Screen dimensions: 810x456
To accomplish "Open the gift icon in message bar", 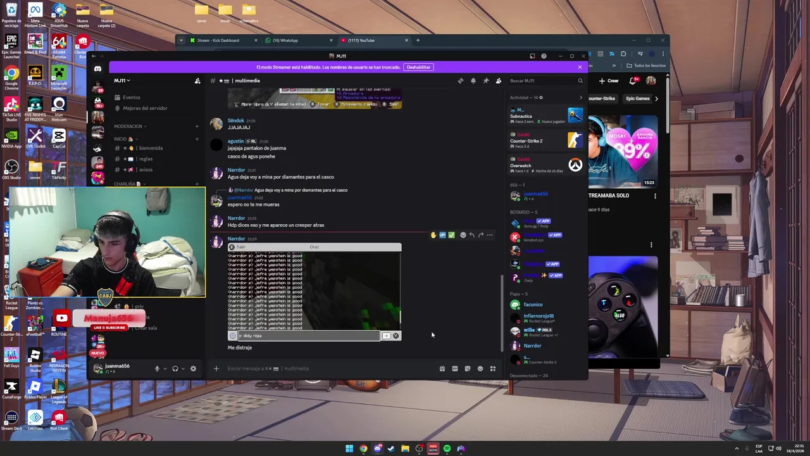I will (x=442, y=369).
